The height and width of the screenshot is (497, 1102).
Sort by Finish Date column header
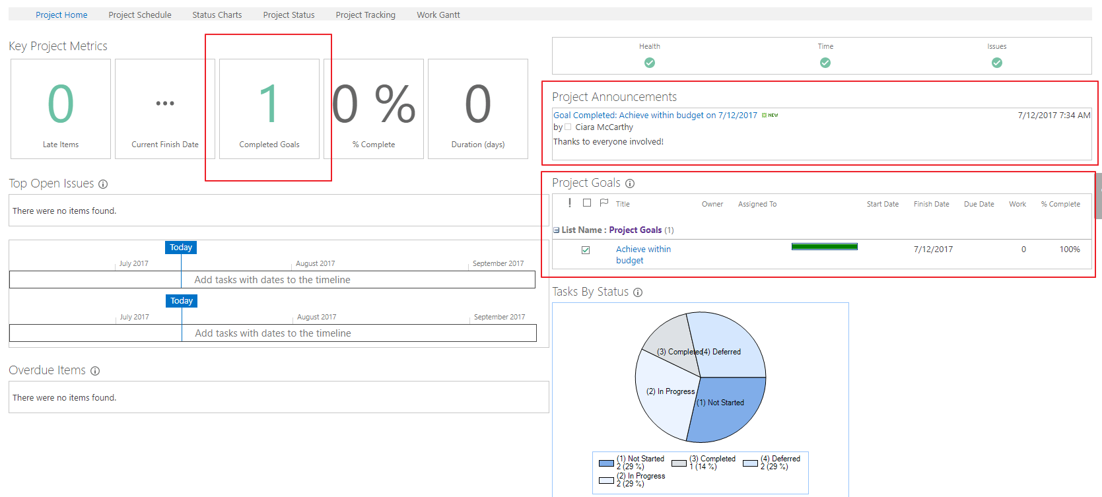point(932,204)
